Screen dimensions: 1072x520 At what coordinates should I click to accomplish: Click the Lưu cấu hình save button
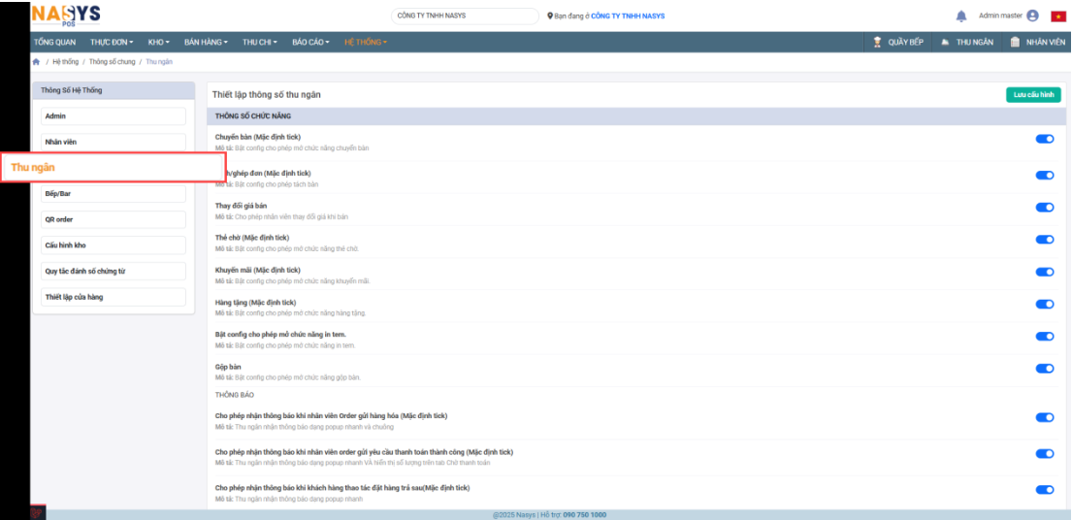pyautogui.click(x=1033, y=95)
